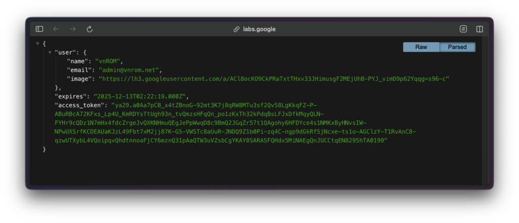Collapse the root JSON object
The image size is (519, 223).
point(38,44)
